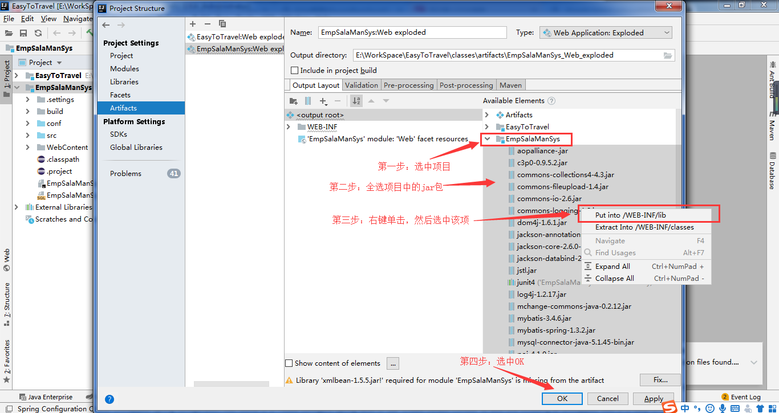The width and height of the screenshot is (779, 413).
Task: Click into the artifact Name input field
Action: (x=412, y=32)
